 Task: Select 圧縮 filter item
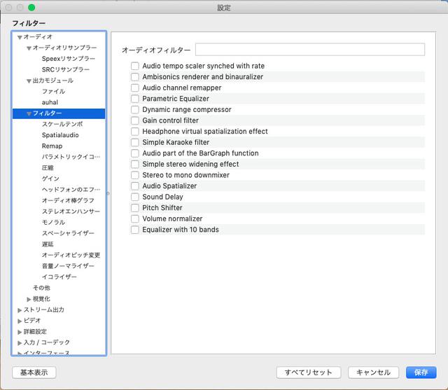[x=48, y=168]
